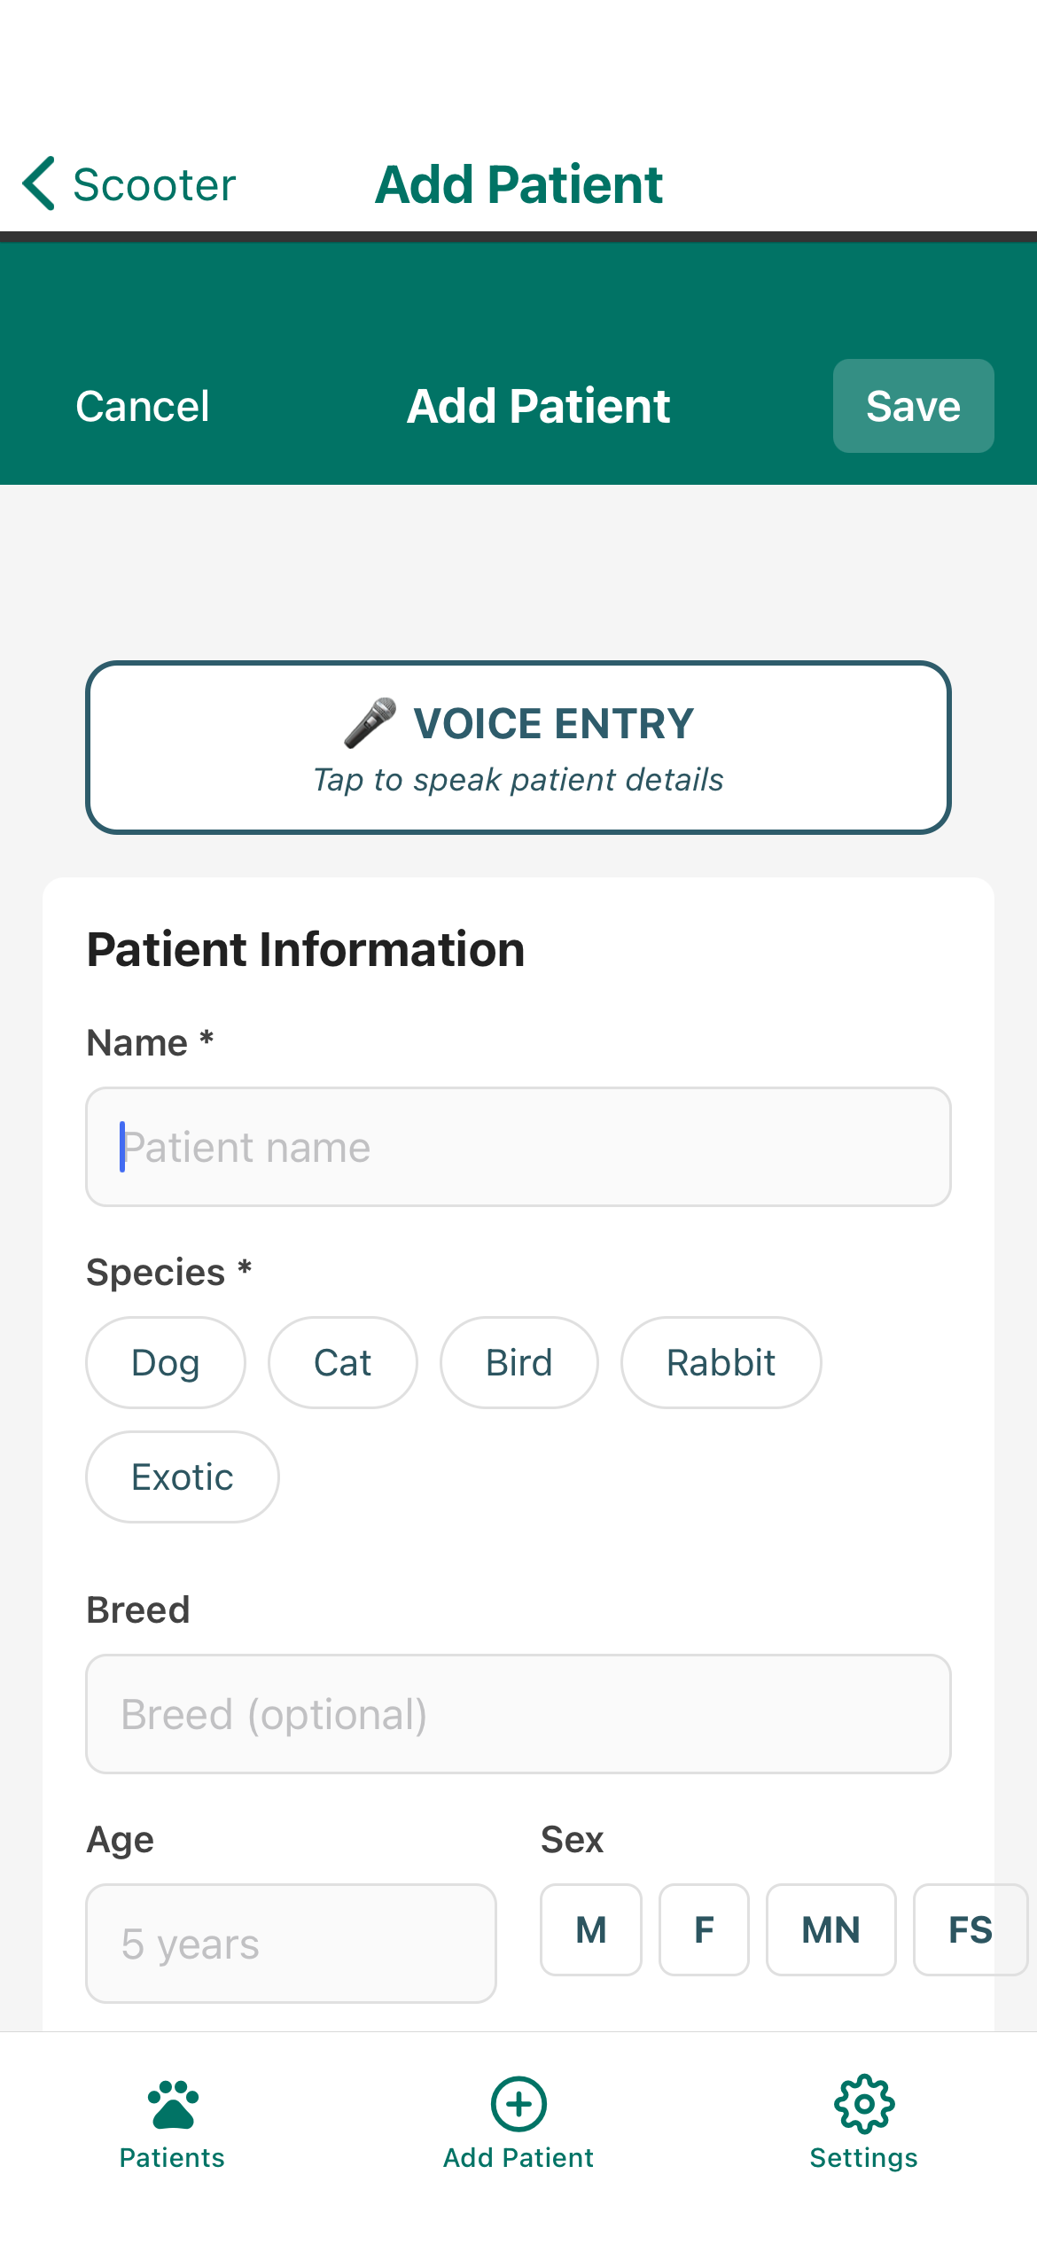The height and width of the screenshot is (2244, 1037).
Task: Choose F under the Sex section
Action: coord(704,1930)
